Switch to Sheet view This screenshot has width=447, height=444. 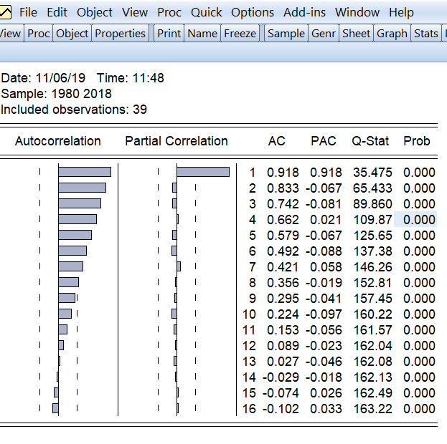(x=357, y=33)
